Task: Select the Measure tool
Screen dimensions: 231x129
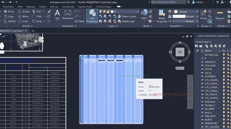Action: [x=220, y=15]
